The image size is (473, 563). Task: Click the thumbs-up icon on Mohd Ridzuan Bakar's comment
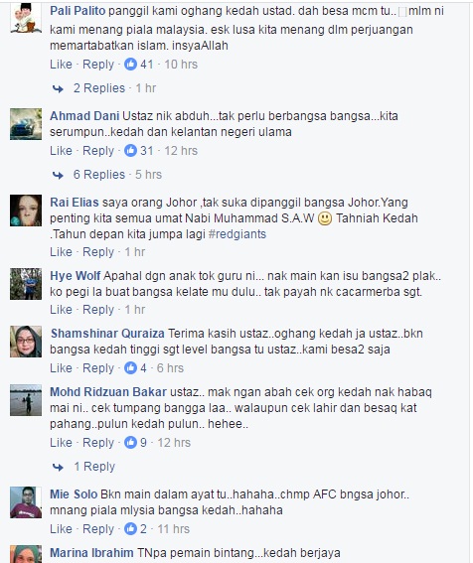point(130,443)
